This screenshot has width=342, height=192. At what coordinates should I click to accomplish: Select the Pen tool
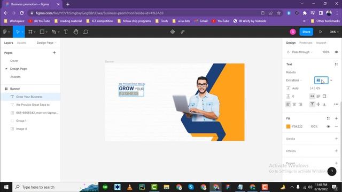pos(53,32)
